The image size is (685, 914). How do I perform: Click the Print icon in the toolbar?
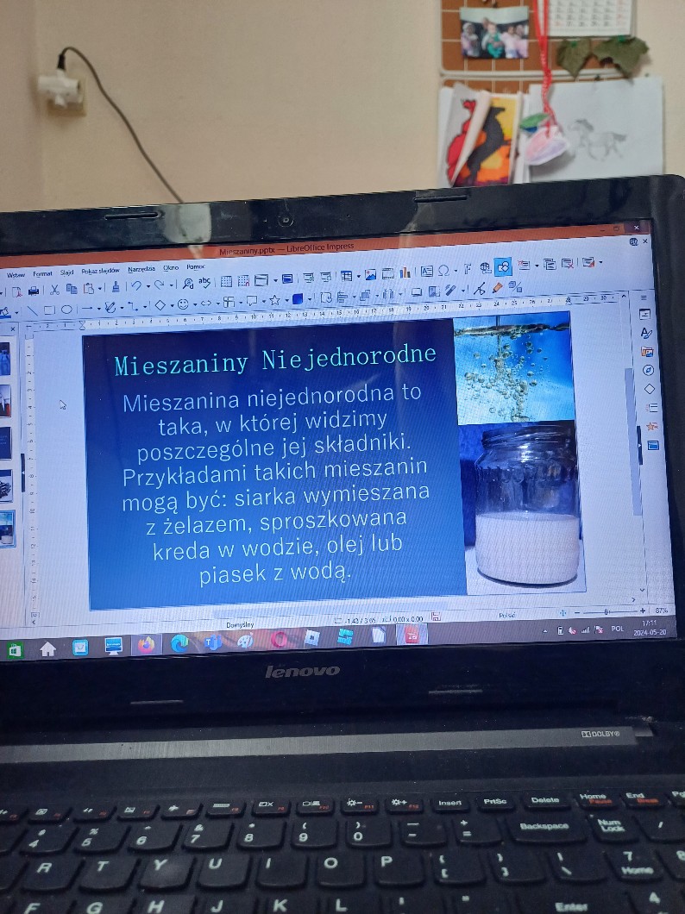click(x=34, y=290)
